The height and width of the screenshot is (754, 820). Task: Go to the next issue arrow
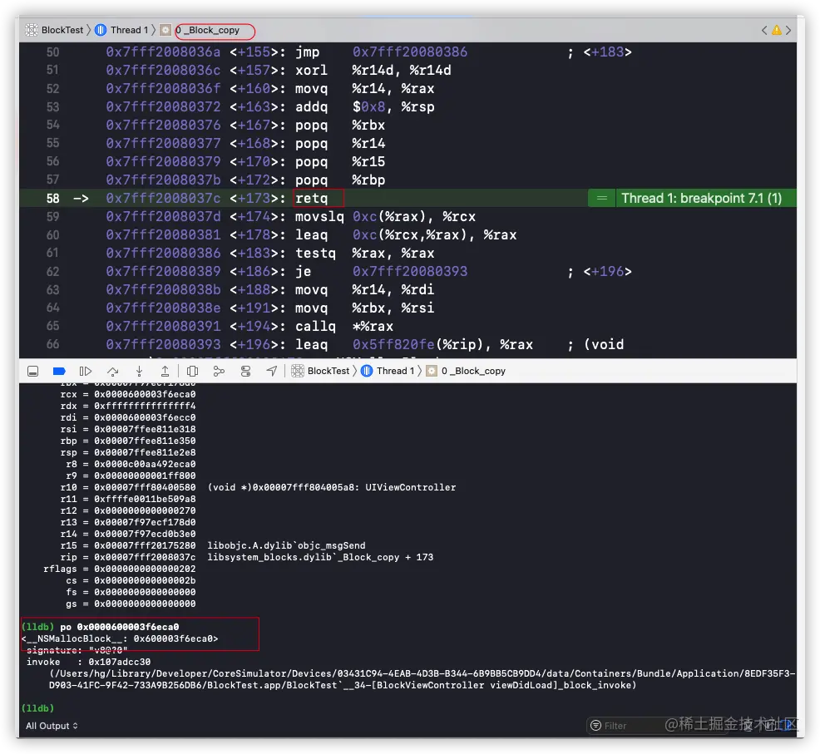tap(788, 30)
